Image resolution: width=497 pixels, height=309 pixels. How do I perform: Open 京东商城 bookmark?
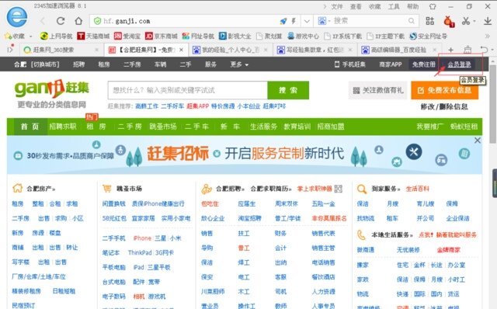pos(162,36)
